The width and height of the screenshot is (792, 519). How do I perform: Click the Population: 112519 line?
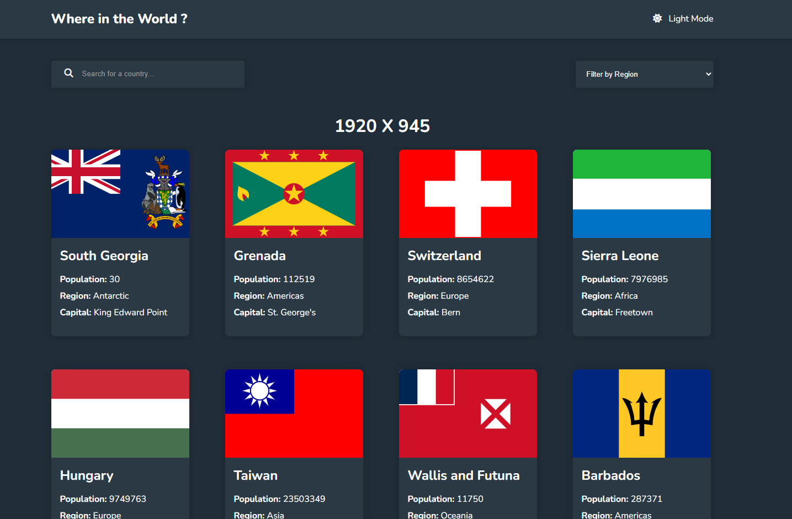point(274,279)
